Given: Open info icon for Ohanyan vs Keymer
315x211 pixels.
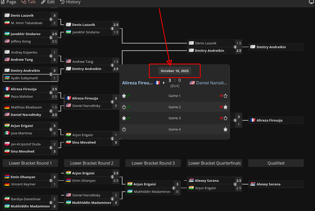Looking at the screenshot, I should coord(51,180).
